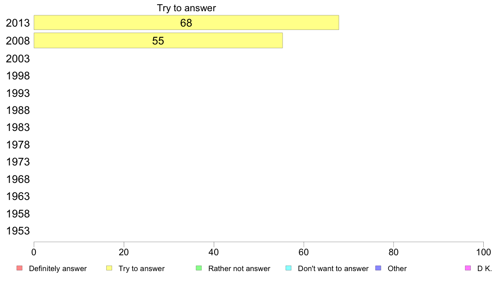Screen dimensions: 495x306
Task: Click the 2003 year label
Action: (x=17, y=59)
